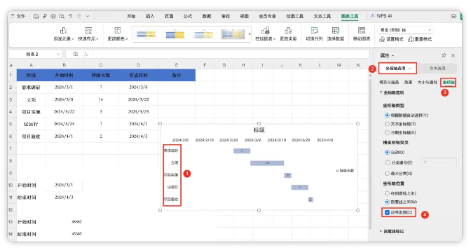
Task: Select the second chart style thumbnail
Action: point(175,34)
